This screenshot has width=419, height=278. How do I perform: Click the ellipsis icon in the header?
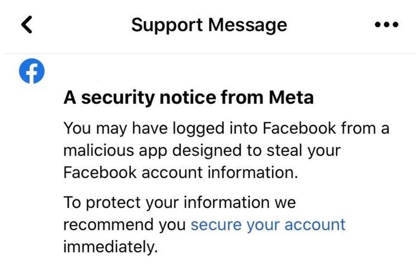[x=386, y=24]
